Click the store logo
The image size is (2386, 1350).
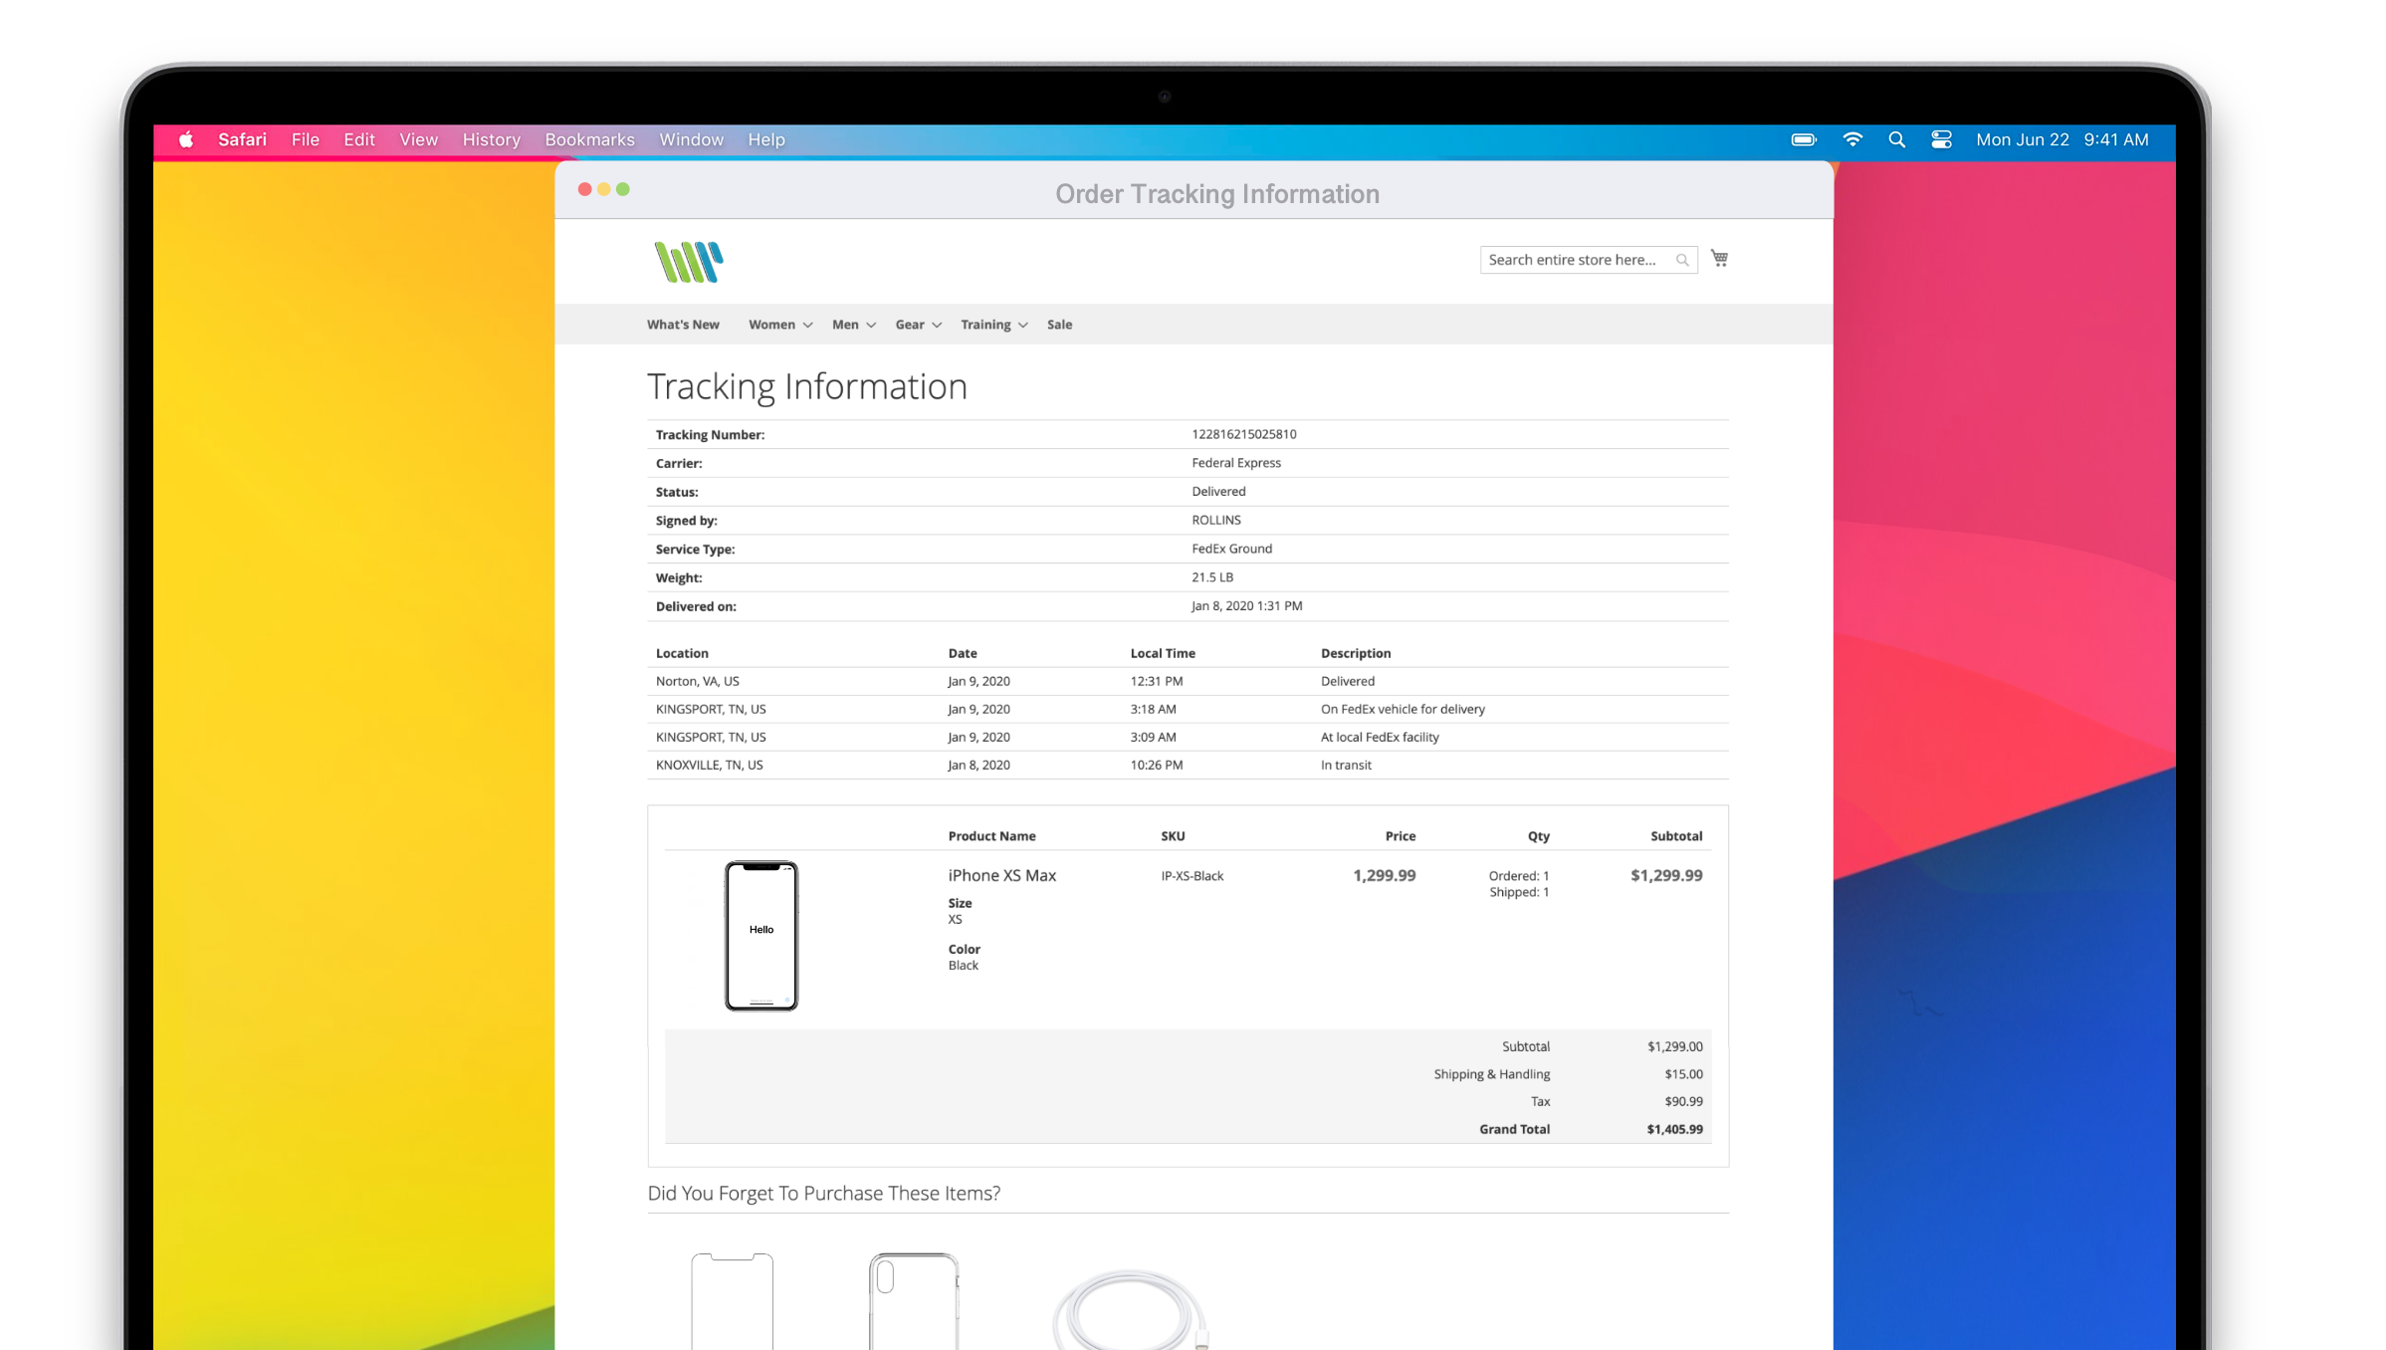(x=688, y=262)
